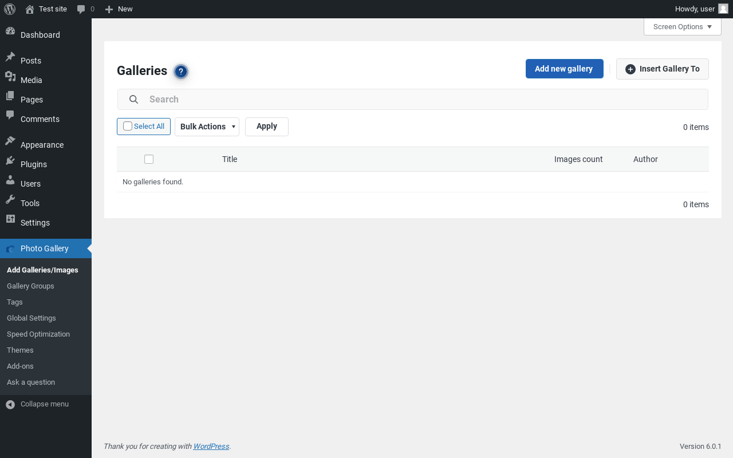Image resolution: width=733 pixels, height=458 pixels.
Task: Click the user avatar icon
Action: click(723, 9)
